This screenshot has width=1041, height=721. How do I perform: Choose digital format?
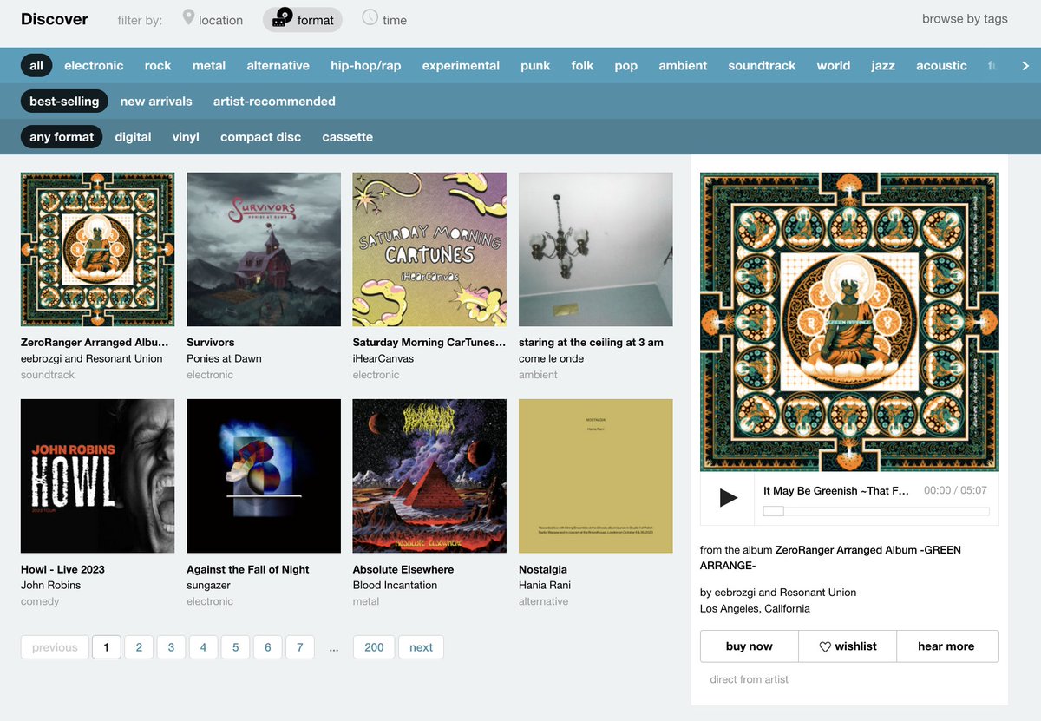point(133,136)
